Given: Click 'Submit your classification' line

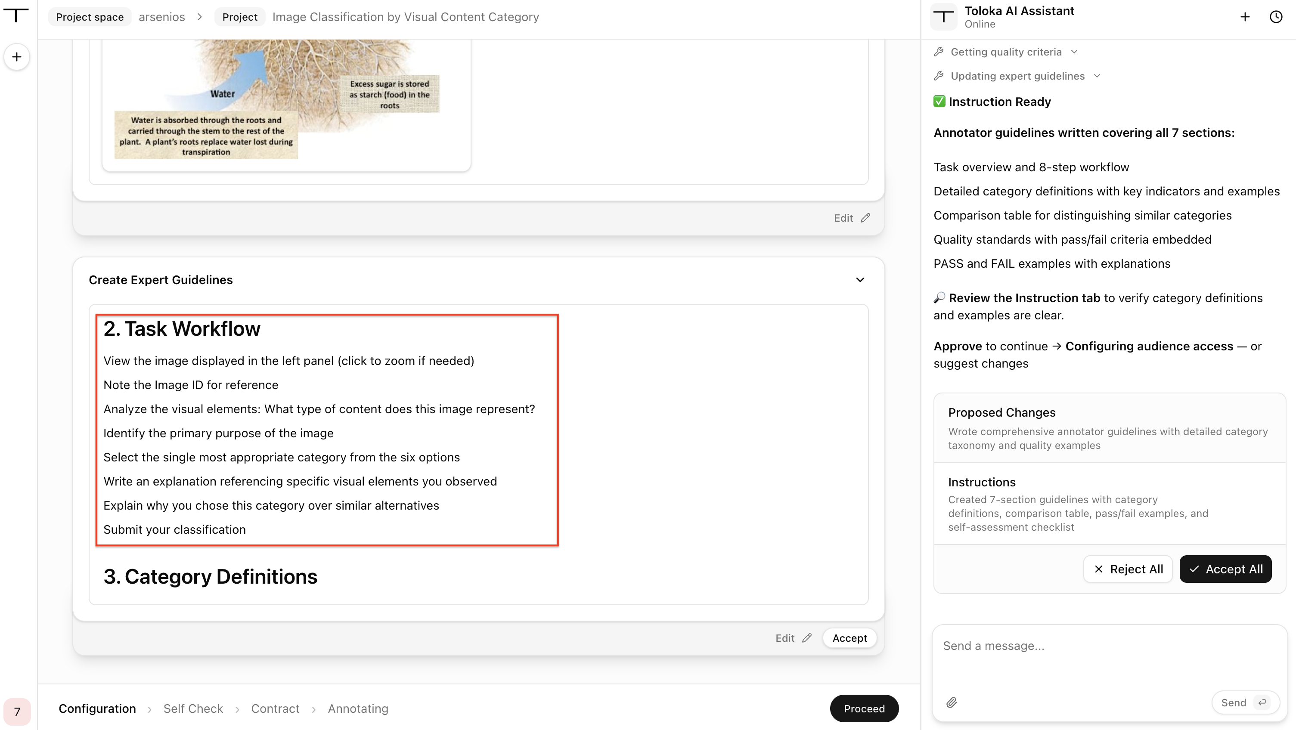Looking at the screenshot, I should [174, 530].
